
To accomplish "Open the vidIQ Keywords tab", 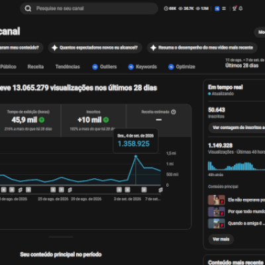I will (x=142, y=67).
